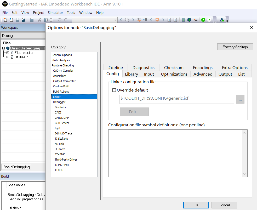Click the Compile green download icon
This screenshot has height=210, width=257.
(183, 20)
